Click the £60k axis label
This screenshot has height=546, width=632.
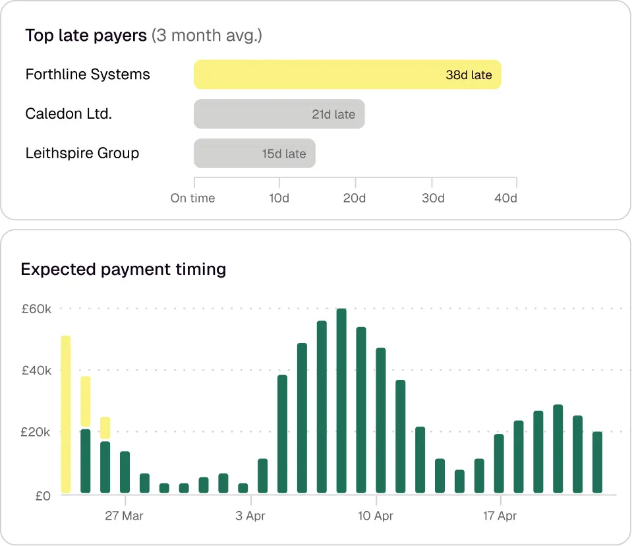tap(36, 309)
